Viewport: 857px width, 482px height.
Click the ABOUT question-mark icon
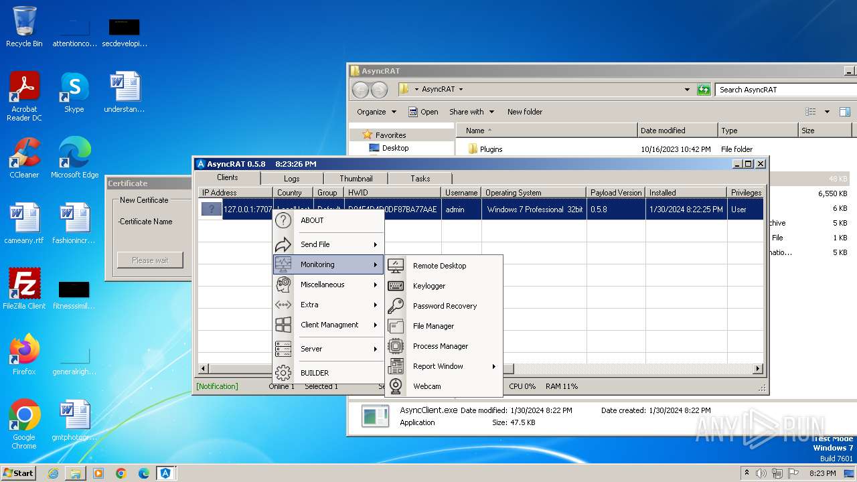pyautogui.click(x=283, y=220)
